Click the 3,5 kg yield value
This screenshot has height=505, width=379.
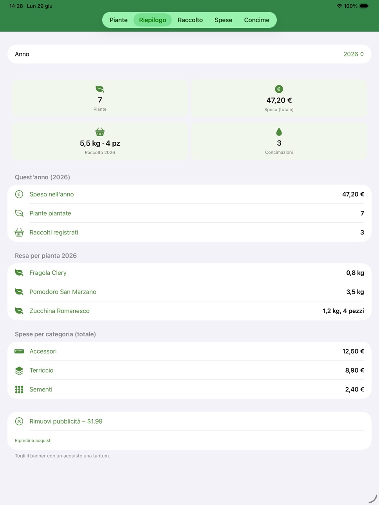click(x=355, y=292)
